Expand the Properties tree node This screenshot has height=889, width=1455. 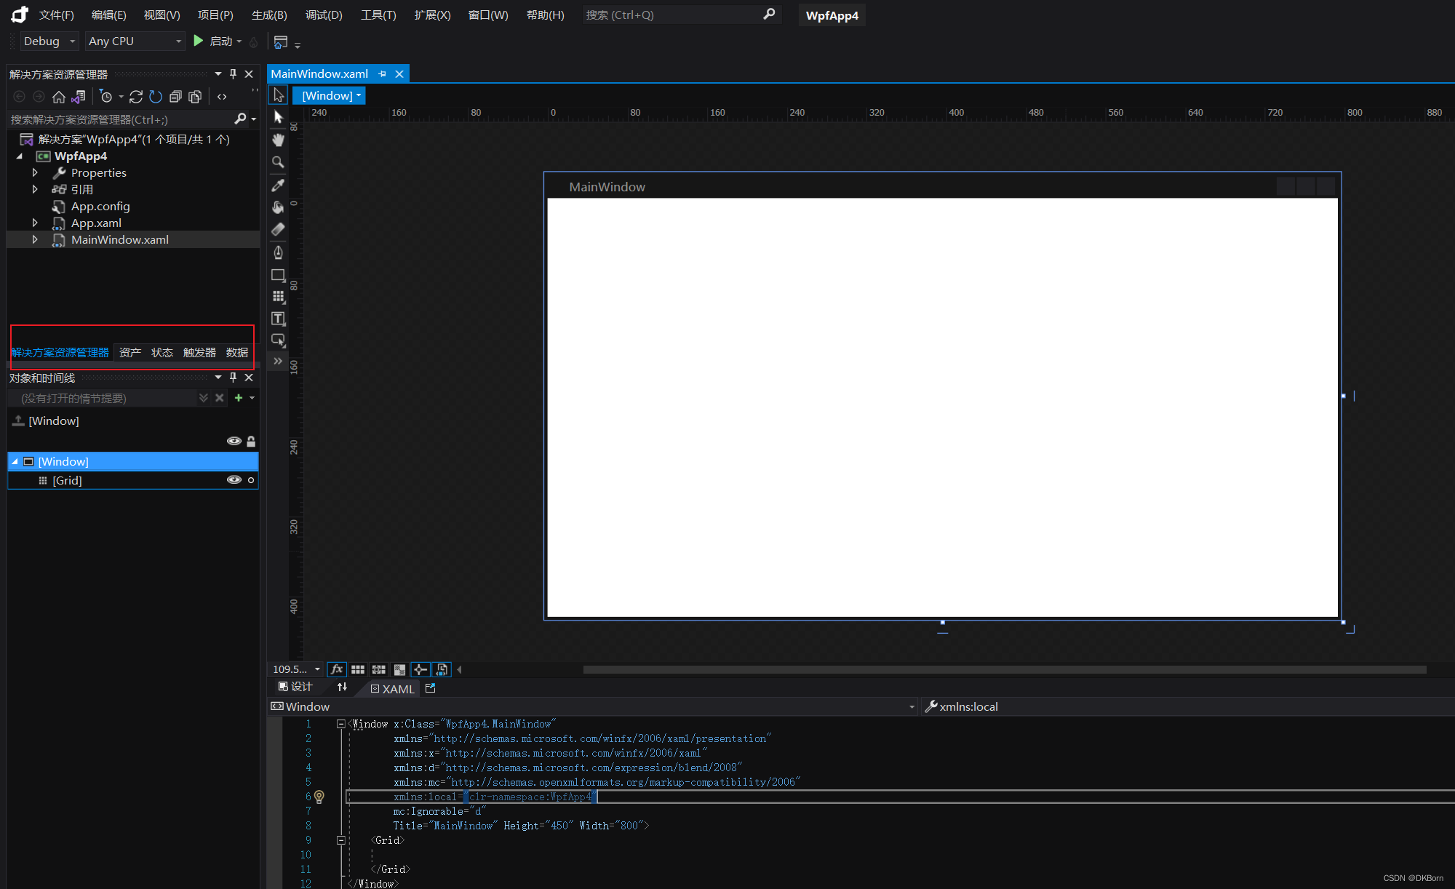coord(35,173)
